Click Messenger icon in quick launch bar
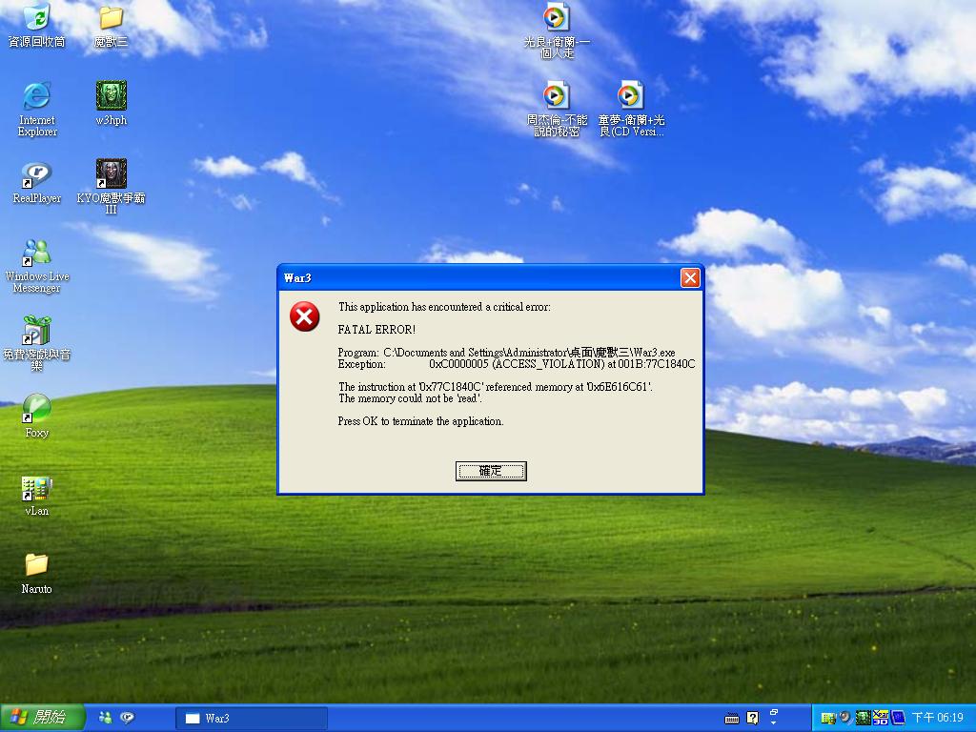The height and width of the screenshot is (732, 976). point(105,718)
